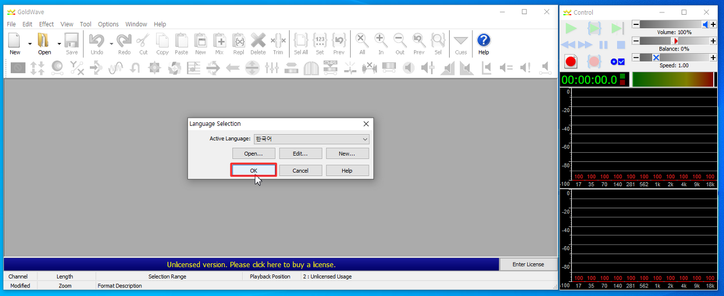This screenshot has height=296, width=724.
Task: Open the View menu
Action: pyautogui.click(x=67, y=24)
